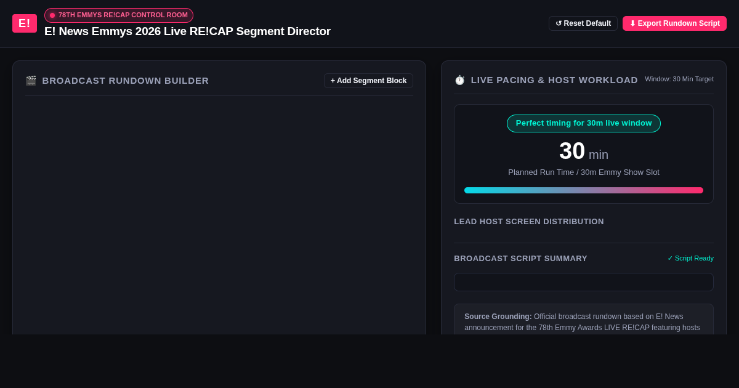Viewport: 739px width, 388px height.
Task: Click the E! logo badge
Action: [25, 23]
